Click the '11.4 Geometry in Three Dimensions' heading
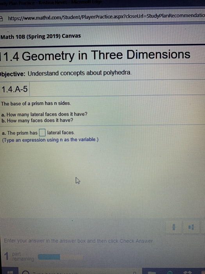Screen dimensions: 205x274 point(95,55)
